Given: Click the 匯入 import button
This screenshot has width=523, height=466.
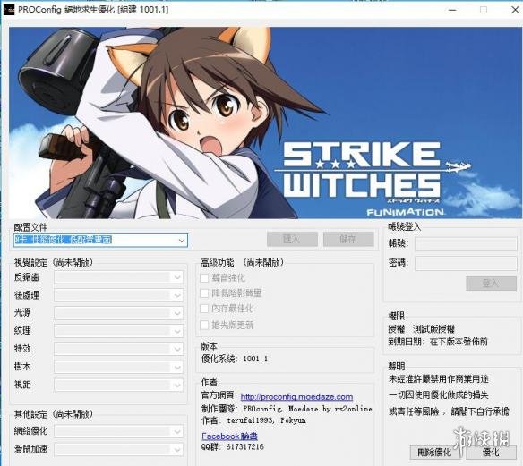Looking at the screenshot, I should (292, 239).
